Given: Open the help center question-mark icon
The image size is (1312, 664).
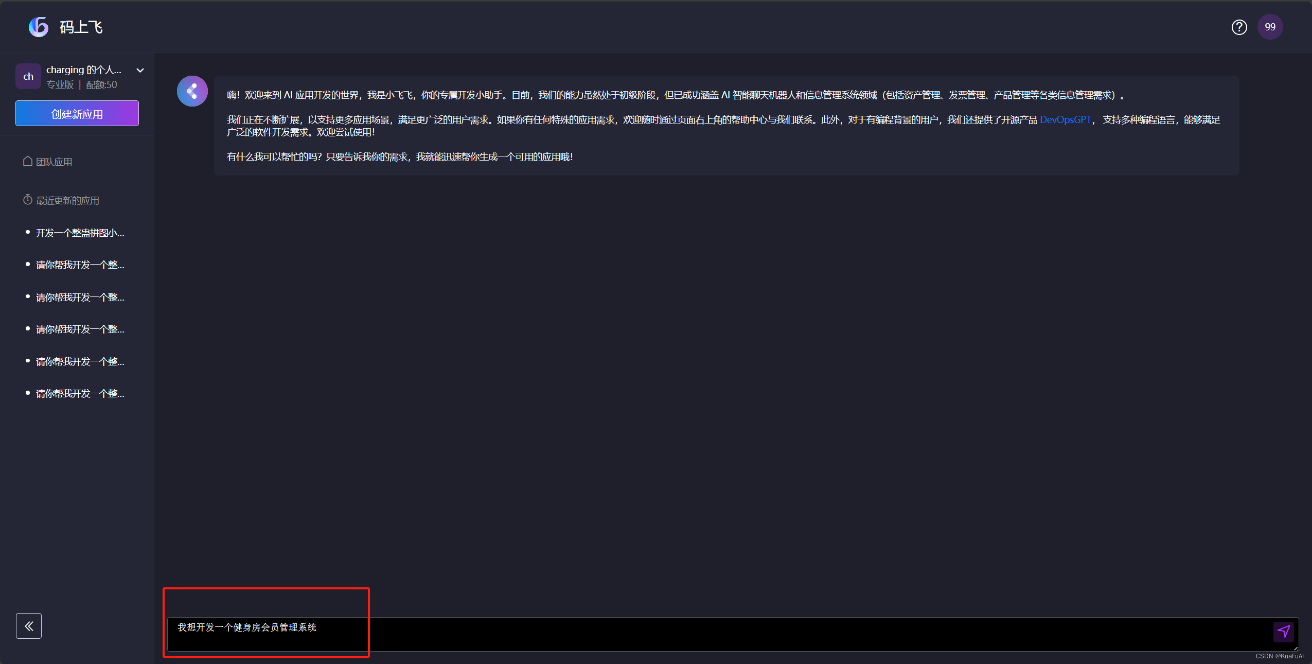Looking at the screenshot, I should pyautogui.click(x=1239, y=27).
